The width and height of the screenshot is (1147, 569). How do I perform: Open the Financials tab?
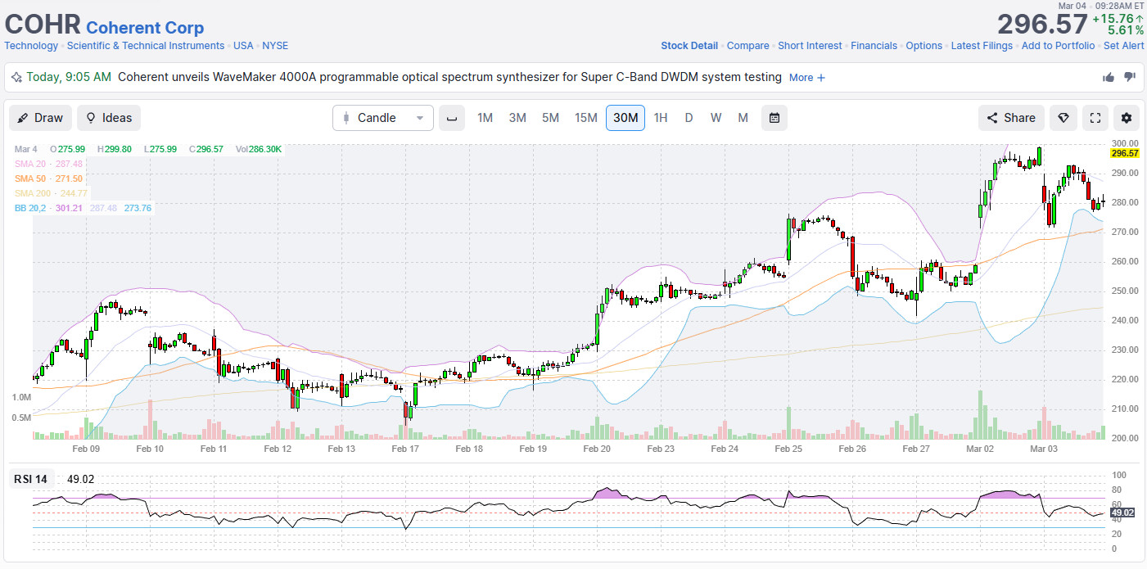(x=874, y=46)
